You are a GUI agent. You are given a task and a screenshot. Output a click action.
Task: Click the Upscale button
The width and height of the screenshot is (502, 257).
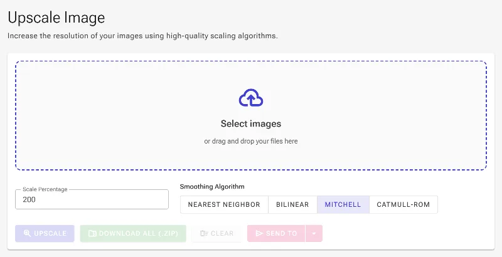pyautogui.click(x=45, y=233)
